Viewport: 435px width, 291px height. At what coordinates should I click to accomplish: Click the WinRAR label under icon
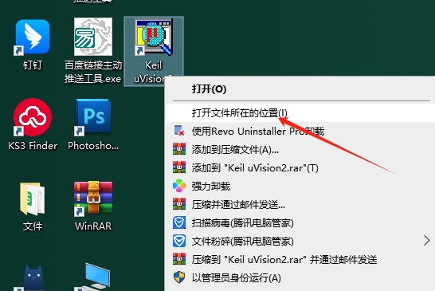tap(93, 226)
